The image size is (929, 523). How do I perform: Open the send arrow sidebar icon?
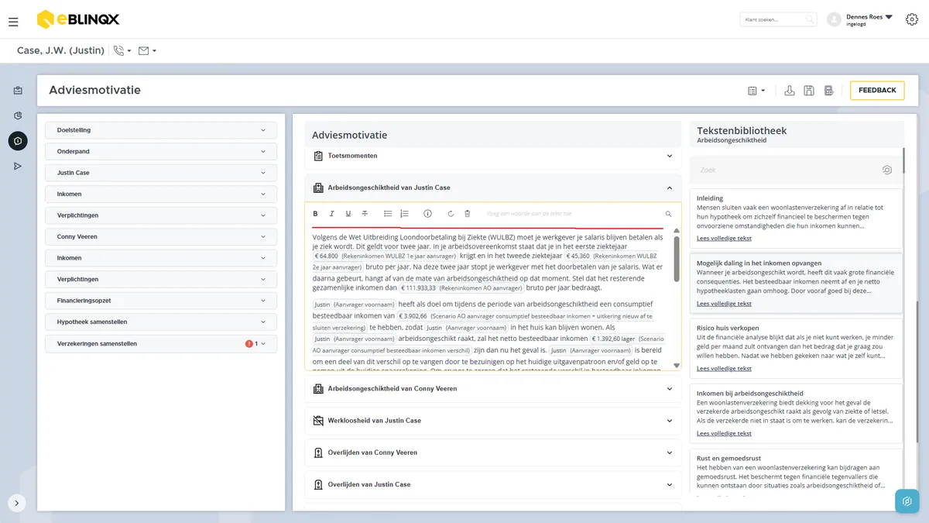[x=18, y=166]
